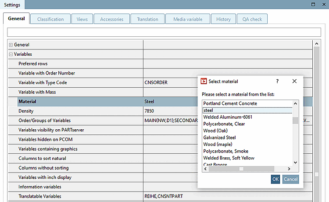Select Variable with Order Number row
The width and height of the screenshot is (329, 202).
(76, 73)
